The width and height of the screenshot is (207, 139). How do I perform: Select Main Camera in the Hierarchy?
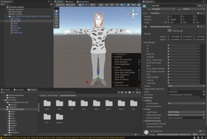(16, 14)
